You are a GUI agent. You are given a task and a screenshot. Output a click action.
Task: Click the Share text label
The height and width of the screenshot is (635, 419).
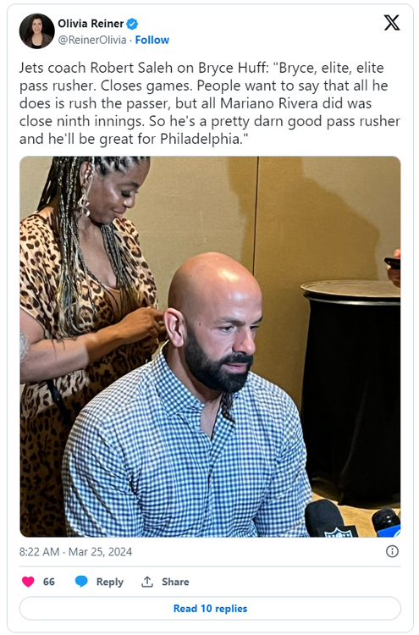pyautogui.click(x=175, y=582)
